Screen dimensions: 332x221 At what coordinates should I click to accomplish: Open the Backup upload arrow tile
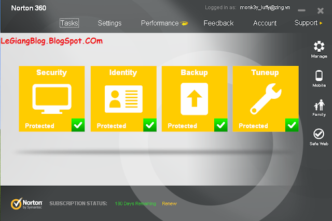click(195, 99)
